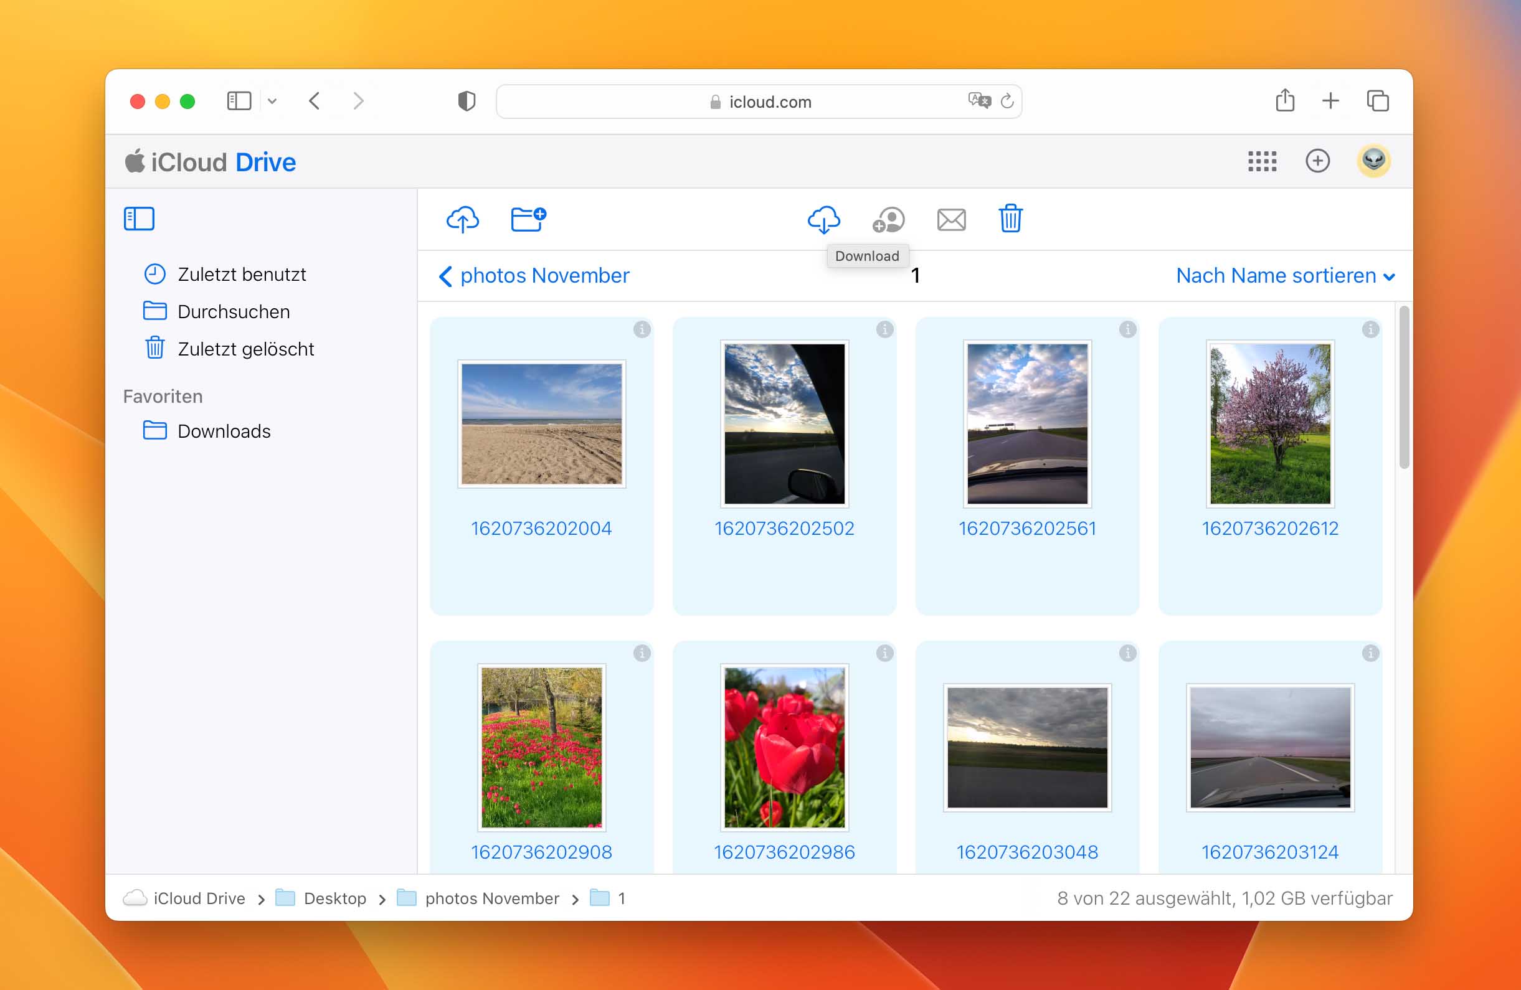Open 'Durchsuchen' in sidebar
This screenshot has height=990, width=1521.
pyautogui.click(x=232, y=311)
